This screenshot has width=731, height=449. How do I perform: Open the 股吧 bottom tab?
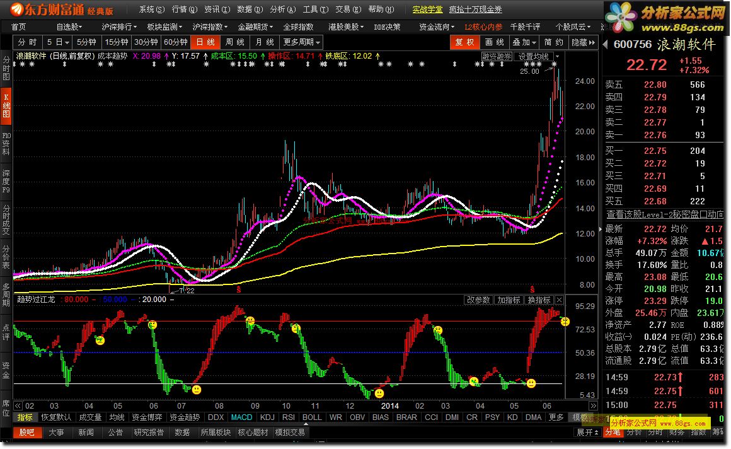coord(27,433)
